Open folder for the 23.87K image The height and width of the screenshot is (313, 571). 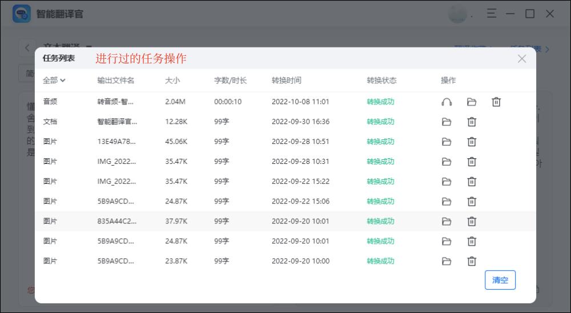click(447, 261)
